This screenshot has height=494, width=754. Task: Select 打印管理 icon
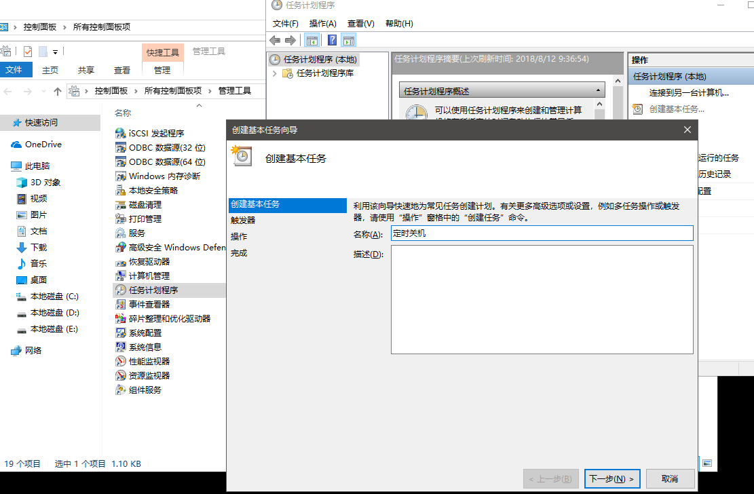coord(121,218)
